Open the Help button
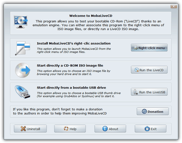The image size is (182, 143). pyautogui.click(x=70, y=129)
